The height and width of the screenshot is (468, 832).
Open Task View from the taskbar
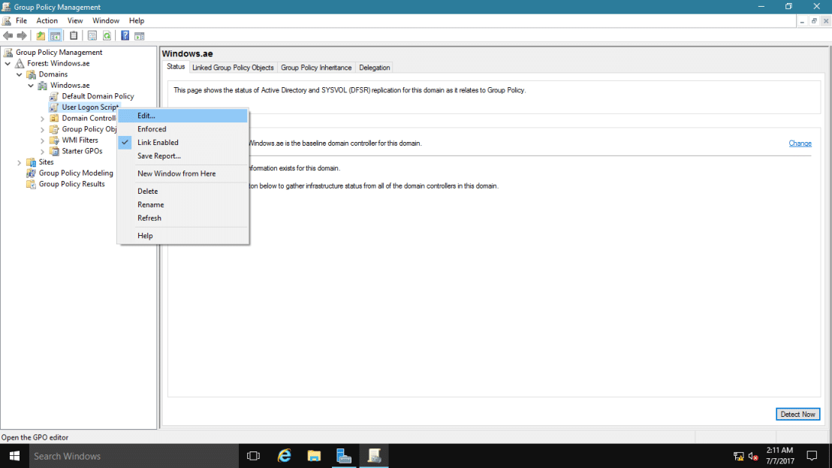tap(254, 456)
